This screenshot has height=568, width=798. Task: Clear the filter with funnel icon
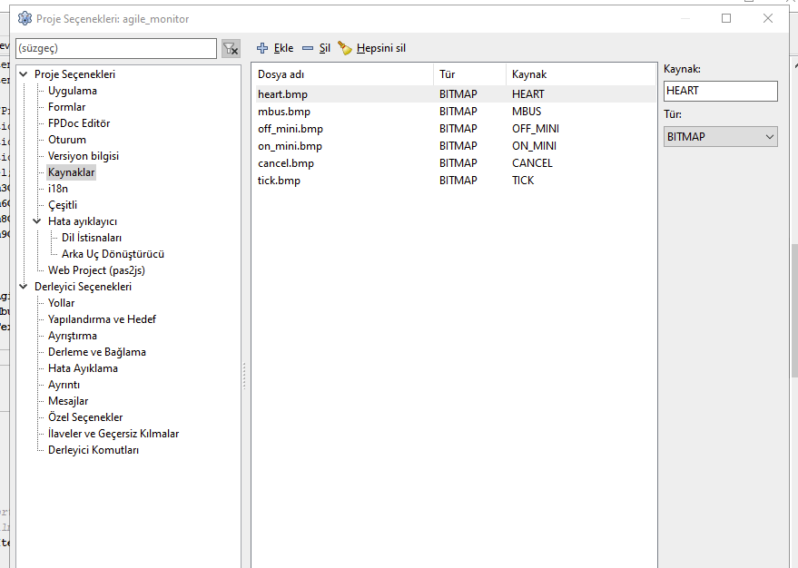pos(231,48)
